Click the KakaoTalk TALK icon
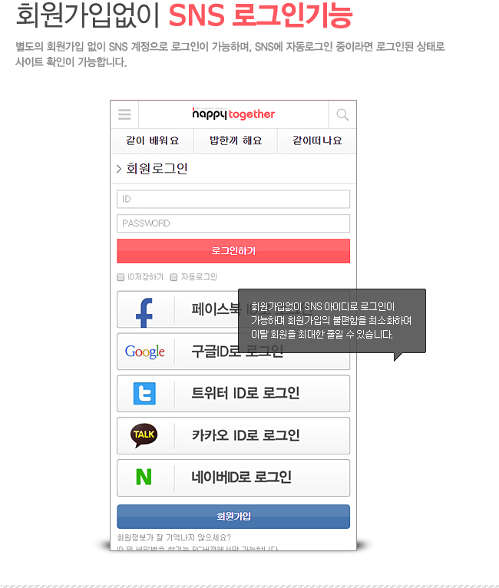Viewport: 499px width, 588px height. 144,435
